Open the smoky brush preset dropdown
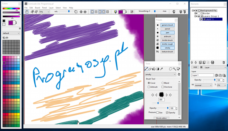 tap(161, 74)
